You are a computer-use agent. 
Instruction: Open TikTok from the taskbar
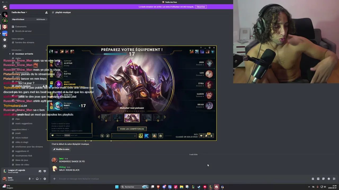[176, 187]
